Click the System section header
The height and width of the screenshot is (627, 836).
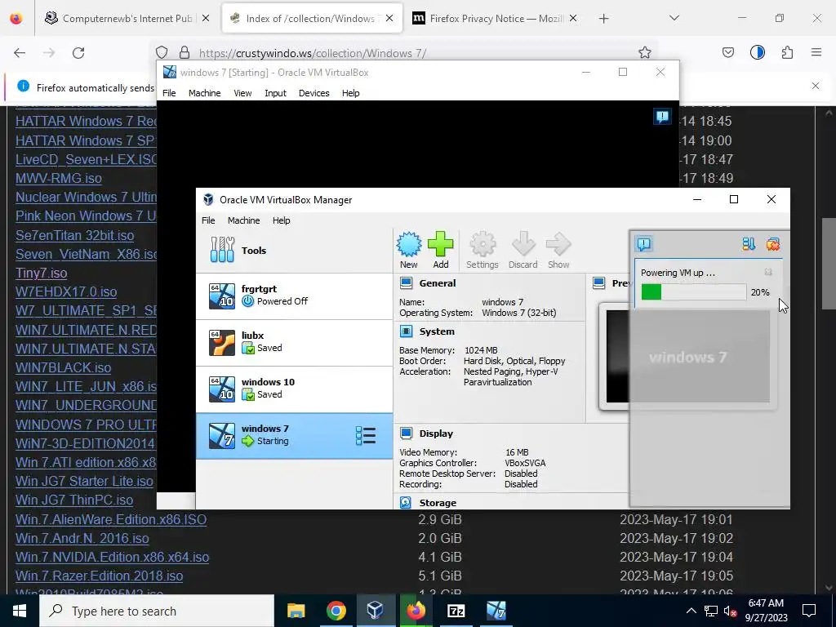click(x=437, y=331)
